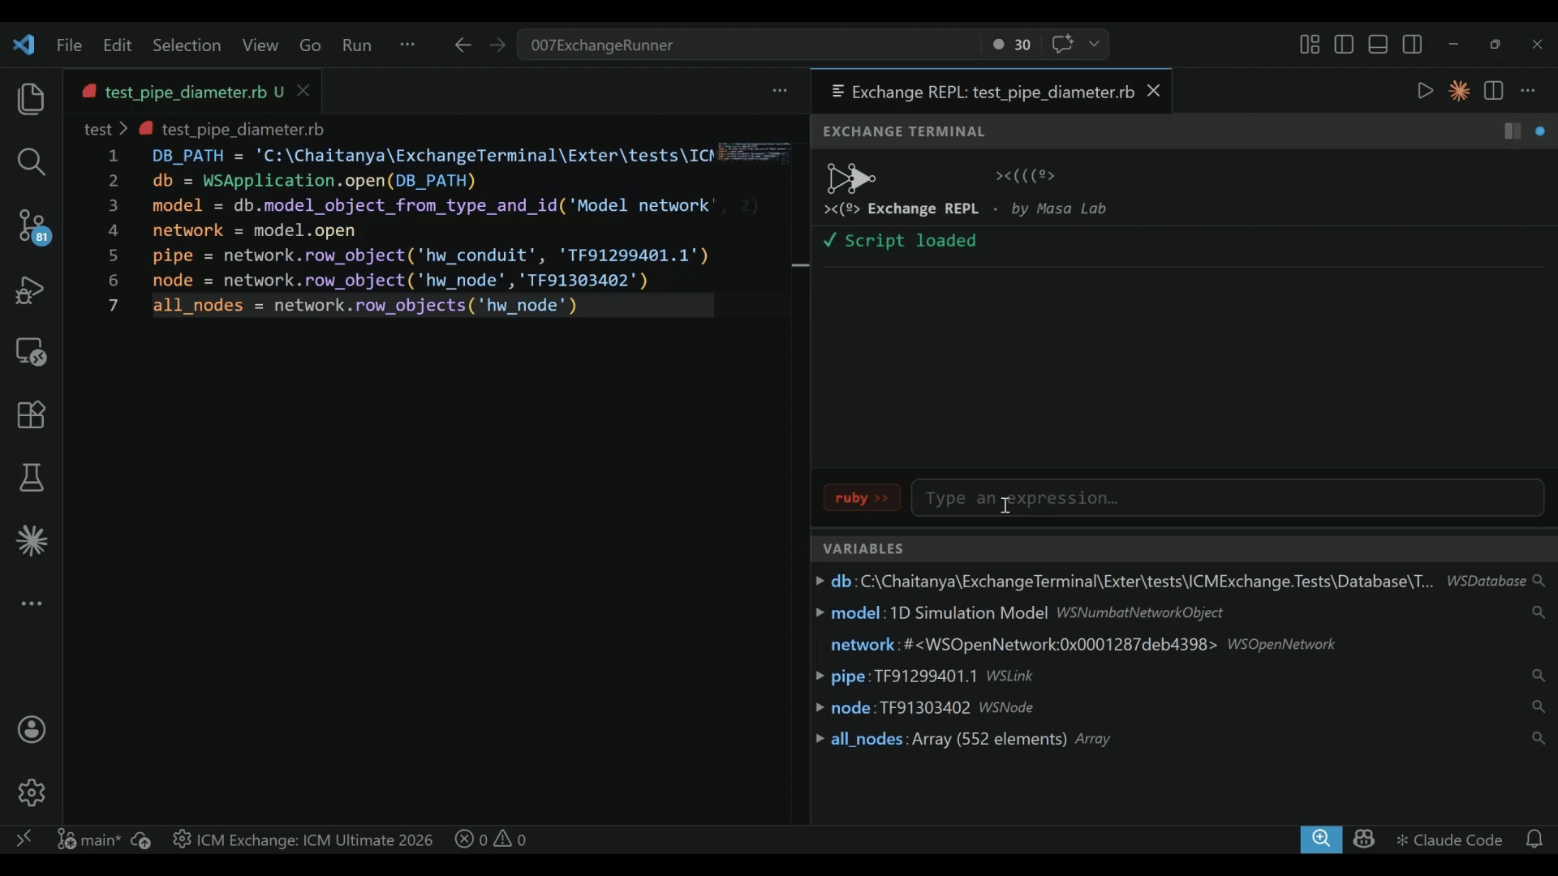Viewport: 1558px width, 876px height.
Task: Click ICM Exchange: ICM Ultimate 2026 status item
Action: [303, 840]
